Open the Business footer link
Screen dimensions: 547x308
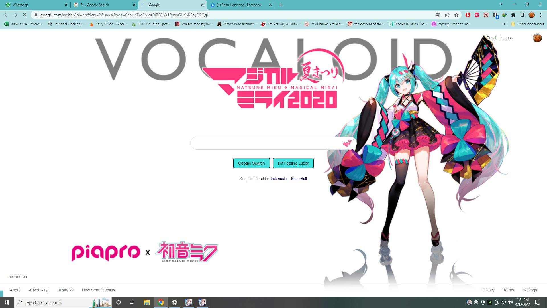point(65,290)
